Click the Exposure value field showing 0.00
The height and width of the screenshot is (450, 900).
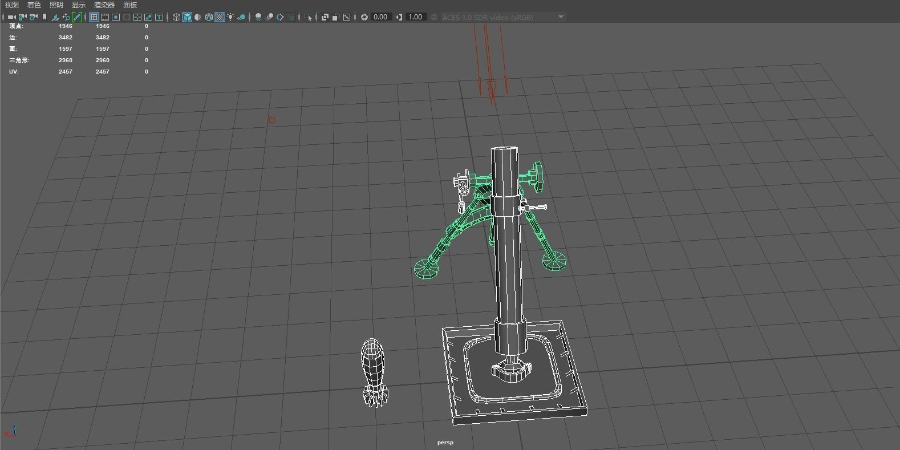[x=380, y=17]
